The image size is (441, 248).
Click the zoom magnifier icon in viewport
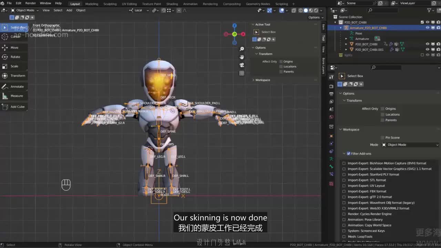click(x=242, y=49)
